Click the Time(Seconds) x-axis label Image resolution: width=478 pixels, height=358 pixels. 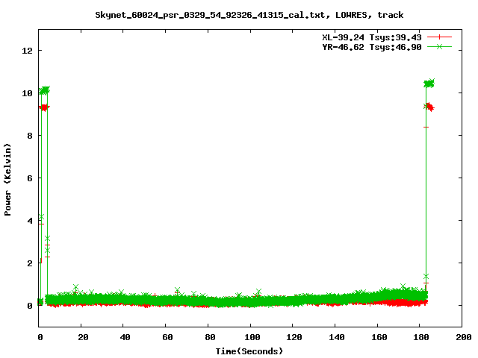coord(249,351)
